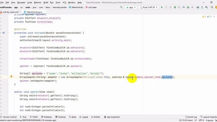Open the Tools menu
217x122 pixels.
point(58,2)
